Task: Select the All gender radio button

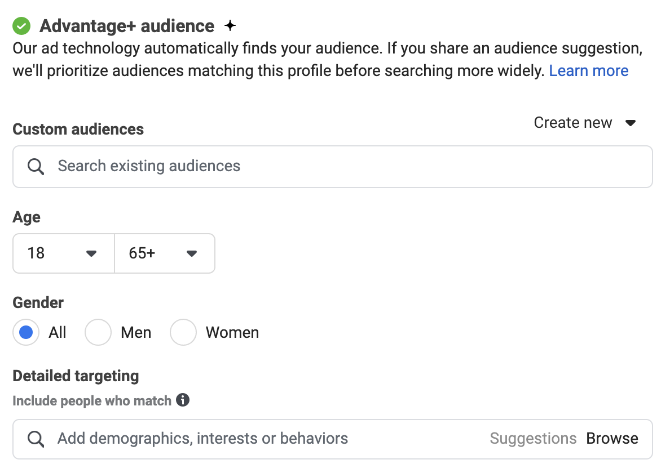Action: [26, 332]
